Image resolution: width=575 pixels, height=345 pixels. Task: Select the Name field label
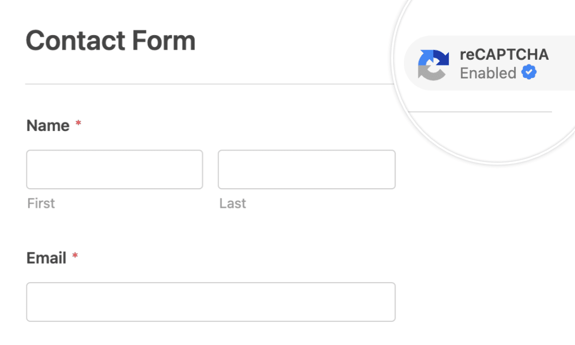point(48,125)
